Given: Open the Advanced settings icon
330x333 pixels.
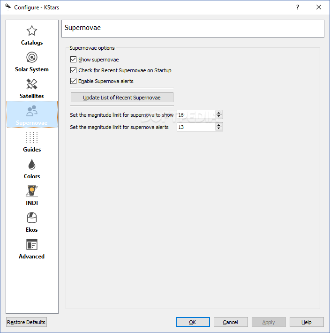Looking at the screenshot, I should coord(32,244).
